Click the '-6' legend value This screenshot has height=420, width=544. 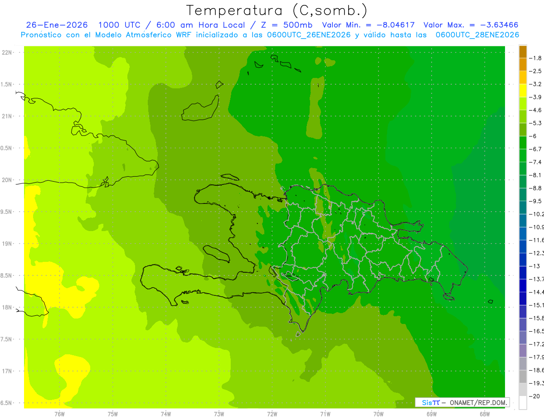pyautogui.click(x=533, y=136)
